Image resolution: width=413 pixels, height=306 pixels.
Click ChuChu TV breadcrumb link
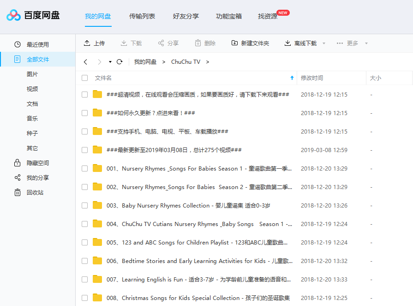(186, 62)
